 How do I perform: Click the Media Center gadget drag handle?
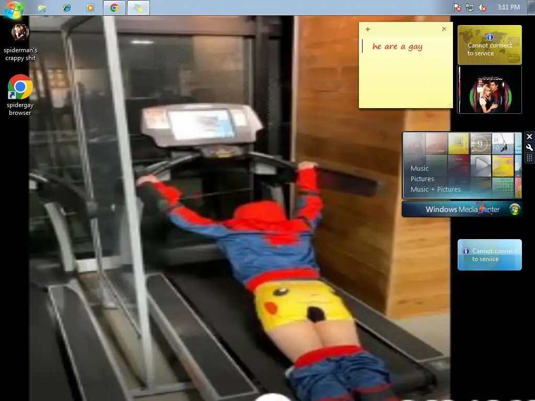click(x=529, y=158)
